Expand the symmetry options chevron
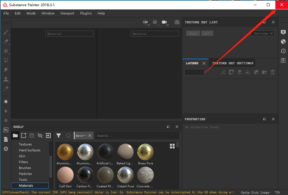This screenshot has width=288, height=195. pyautogui.click(x=149, y=25)
